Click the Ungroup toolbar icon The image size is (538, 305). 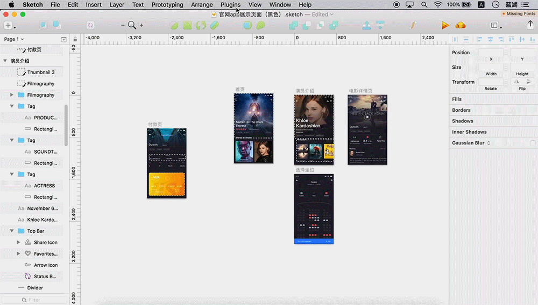[x=57, y=25]
